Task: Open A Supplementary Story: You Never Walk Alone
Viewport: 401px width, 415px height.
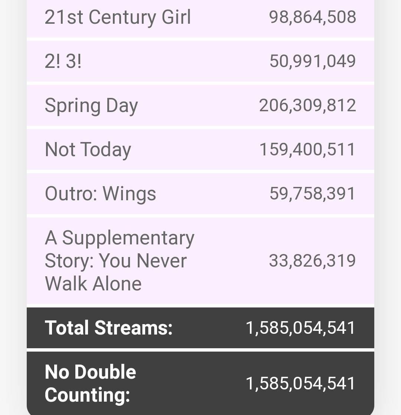Action: 119,261
